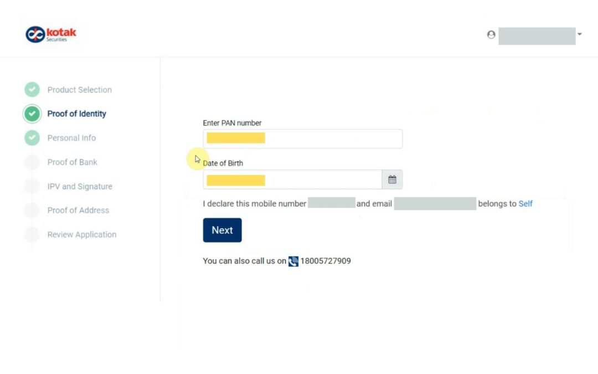This screenshot has width=598, height=374.
Task: Change the Self relationship selector
Action: (x=525, y=204)
